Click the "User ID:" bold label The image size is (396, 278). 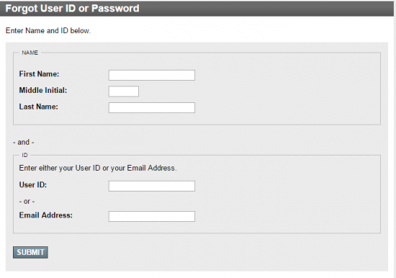tap(33, 185)
